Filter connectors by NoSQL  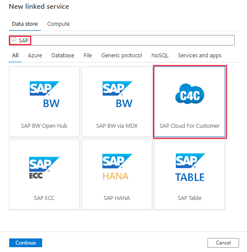pyautogui.click(x=160, y=56)
